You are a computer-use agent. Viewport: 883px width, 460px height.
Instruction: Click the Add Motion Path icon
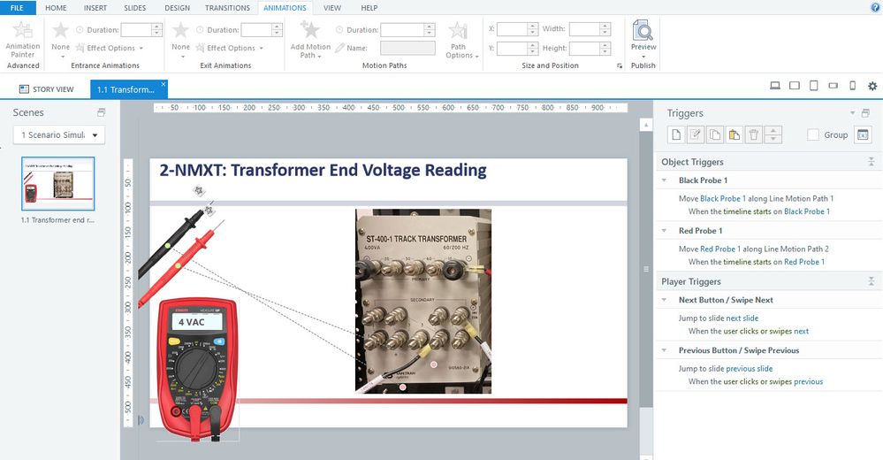click(x=309, y=30)
